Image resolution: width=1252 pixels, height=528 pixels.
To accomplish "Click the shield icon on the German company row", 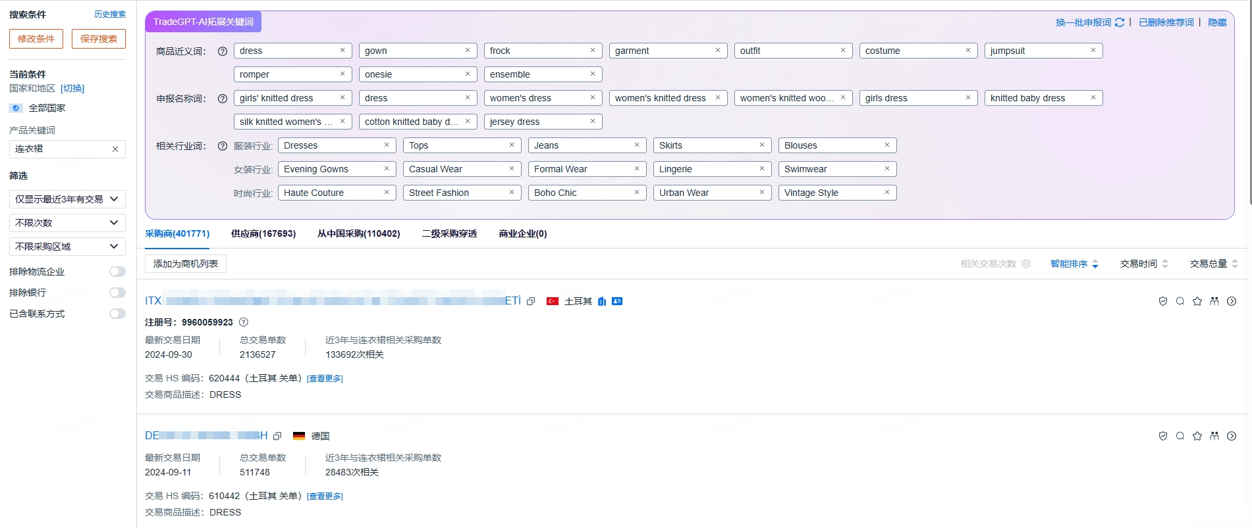I will (x=1163, y=436).
